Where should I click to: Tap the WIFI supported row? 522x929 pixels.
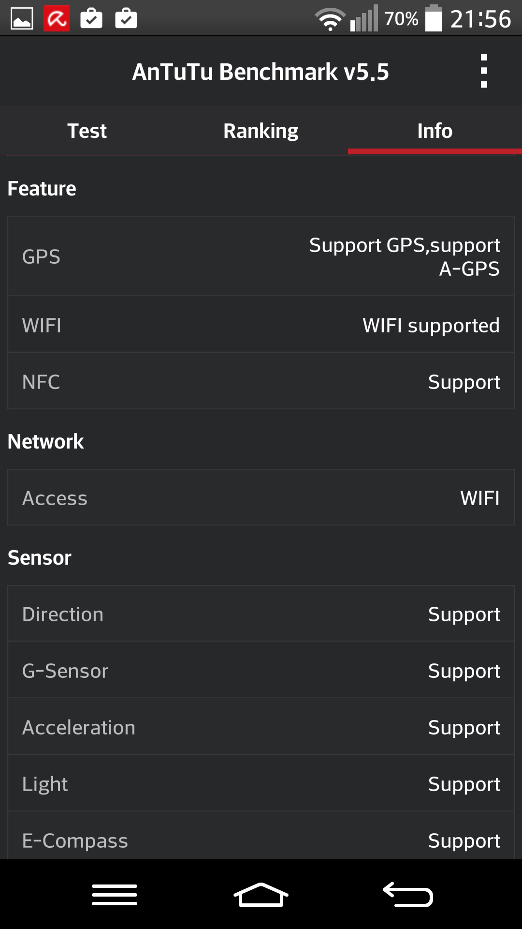coord(261,325)
